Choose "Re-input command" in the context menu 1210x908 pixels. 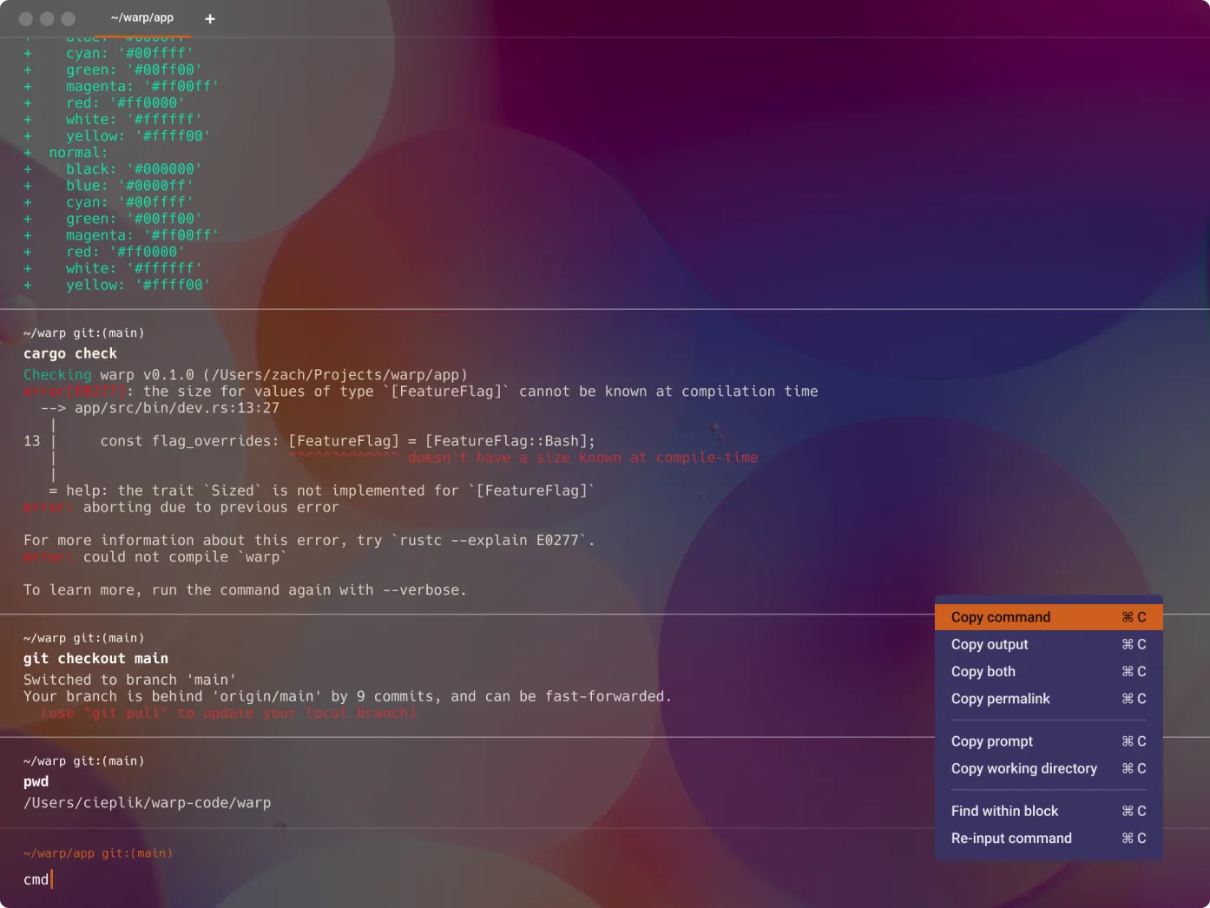coord(1011,838)
